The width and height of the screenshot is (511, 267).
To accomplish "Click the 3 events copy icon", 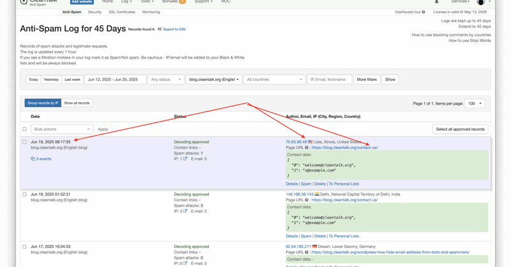I will pyautogui.click(x=33, y=159).
